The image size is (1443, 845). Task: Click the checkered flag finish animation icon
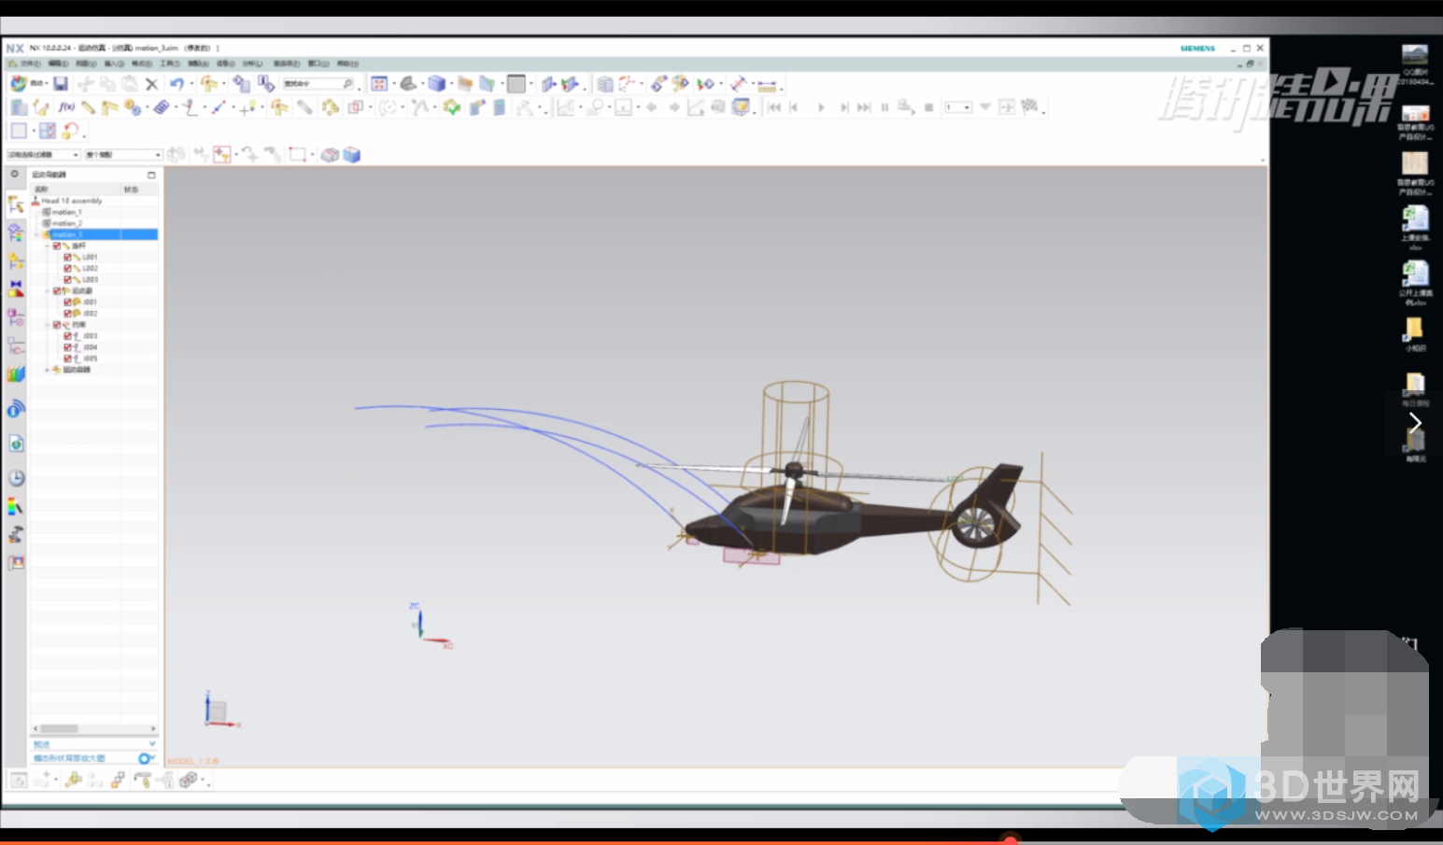tap(1028, 106)
